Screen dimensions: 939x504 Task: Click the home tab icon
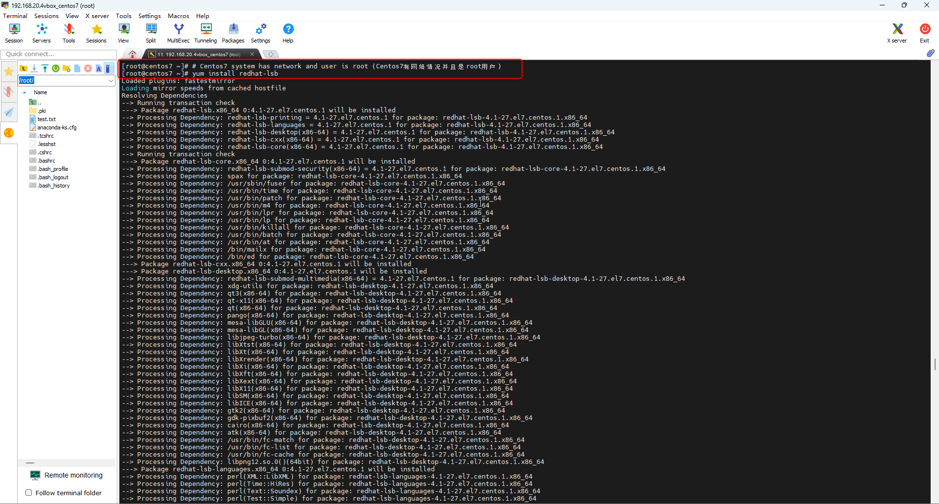click(133, 54)
